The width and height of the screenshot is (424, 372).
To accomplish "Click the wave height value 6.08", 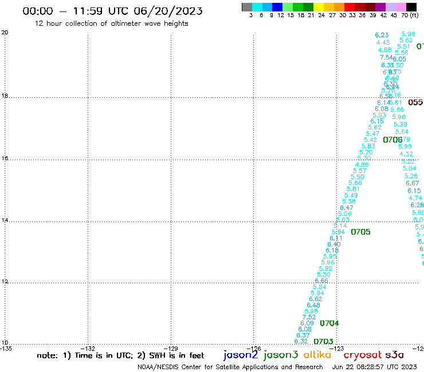I will [382, 109].
